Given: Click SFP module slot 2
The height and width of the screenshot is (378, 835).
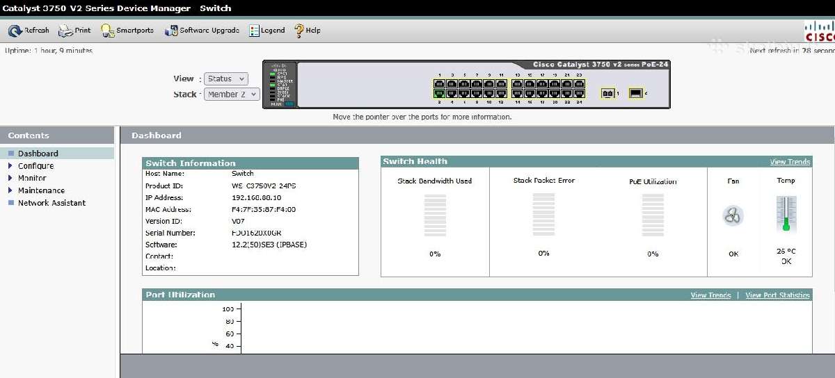Looking at the screenshot, I should tap(636, 92).
